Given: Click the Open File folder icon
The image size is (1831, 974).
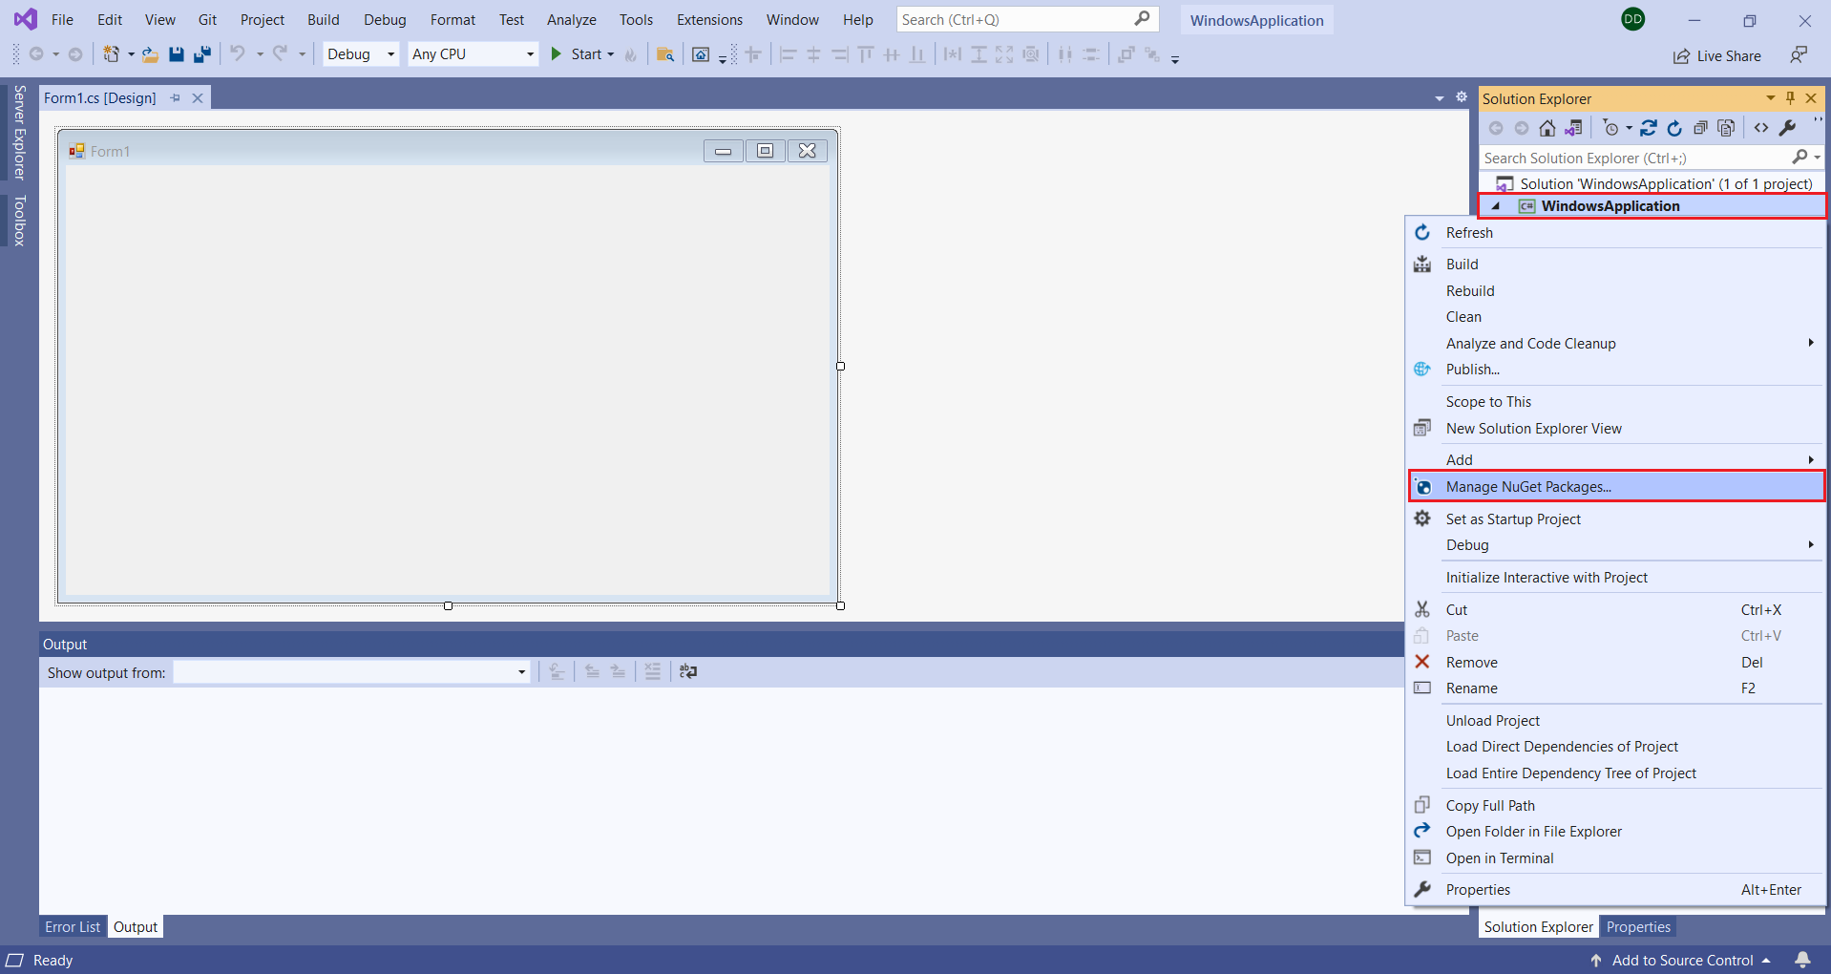Looking at the screenshot, I should click(x=150, y=54).
